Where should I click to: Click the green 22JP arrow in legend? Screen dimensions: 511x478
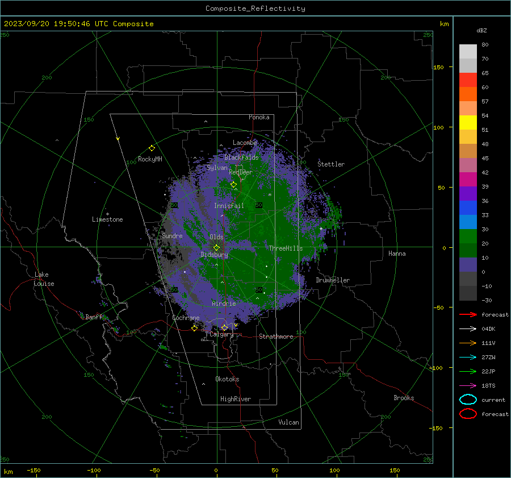(x=468, y=371)
